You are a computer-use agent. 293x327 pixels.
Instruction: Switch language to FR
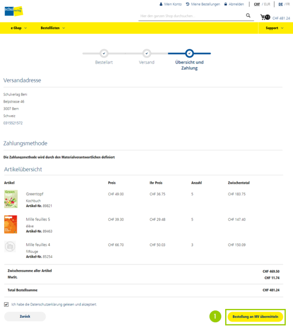(287, 4)
